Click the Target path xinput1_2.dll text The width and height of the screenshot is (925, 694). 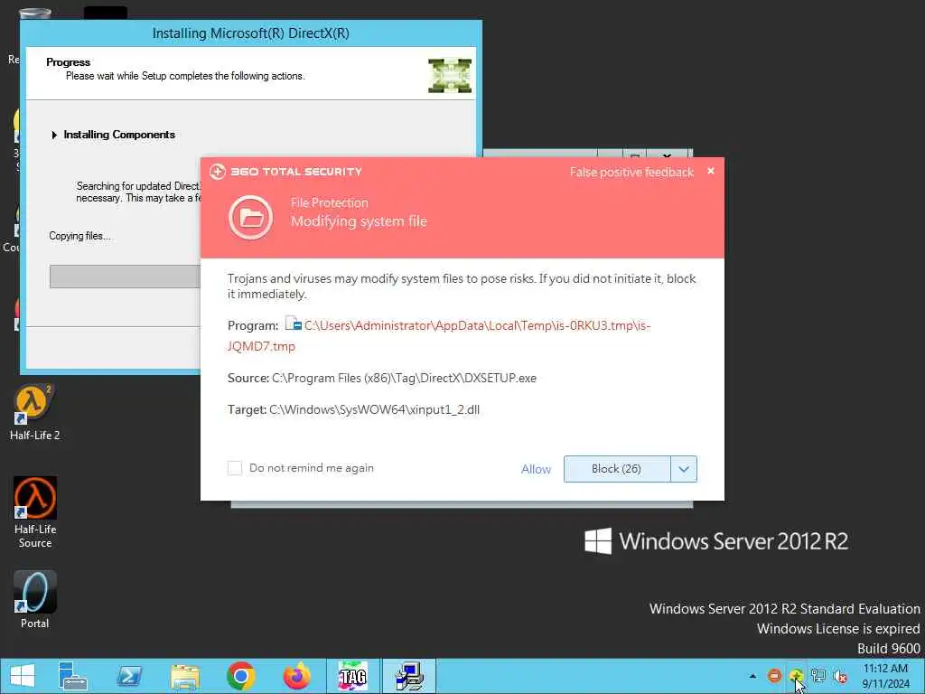(x=375, y=409)
